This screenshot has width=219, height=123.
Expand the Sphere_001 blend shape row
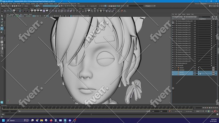click(175, 63)
